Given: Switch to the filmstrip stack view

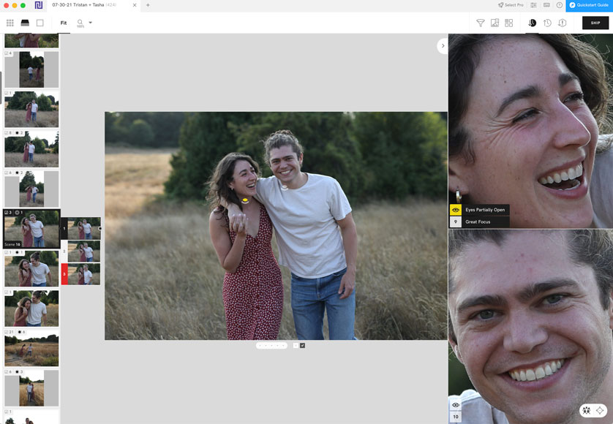Looking at the screenshot, I should (25, 23).
